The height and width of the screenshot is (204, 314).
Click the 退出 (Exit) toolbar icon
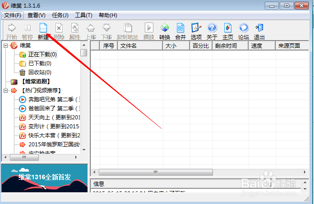259,32
